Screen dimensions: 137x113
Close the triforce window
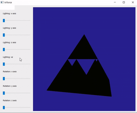pos(133,2)
